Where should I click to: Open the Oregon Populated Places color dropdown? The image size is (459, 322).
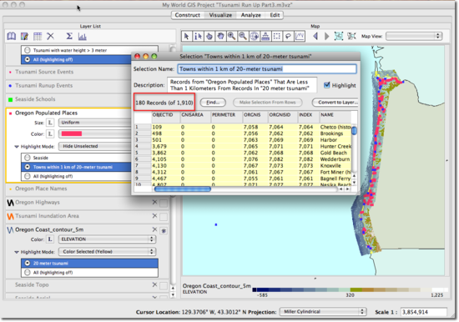coord(95,133)
